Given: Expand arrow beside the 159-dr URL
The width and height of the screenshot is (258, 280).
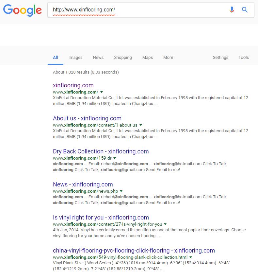Looking at the screenshot, I should click(x=115, y=158).
